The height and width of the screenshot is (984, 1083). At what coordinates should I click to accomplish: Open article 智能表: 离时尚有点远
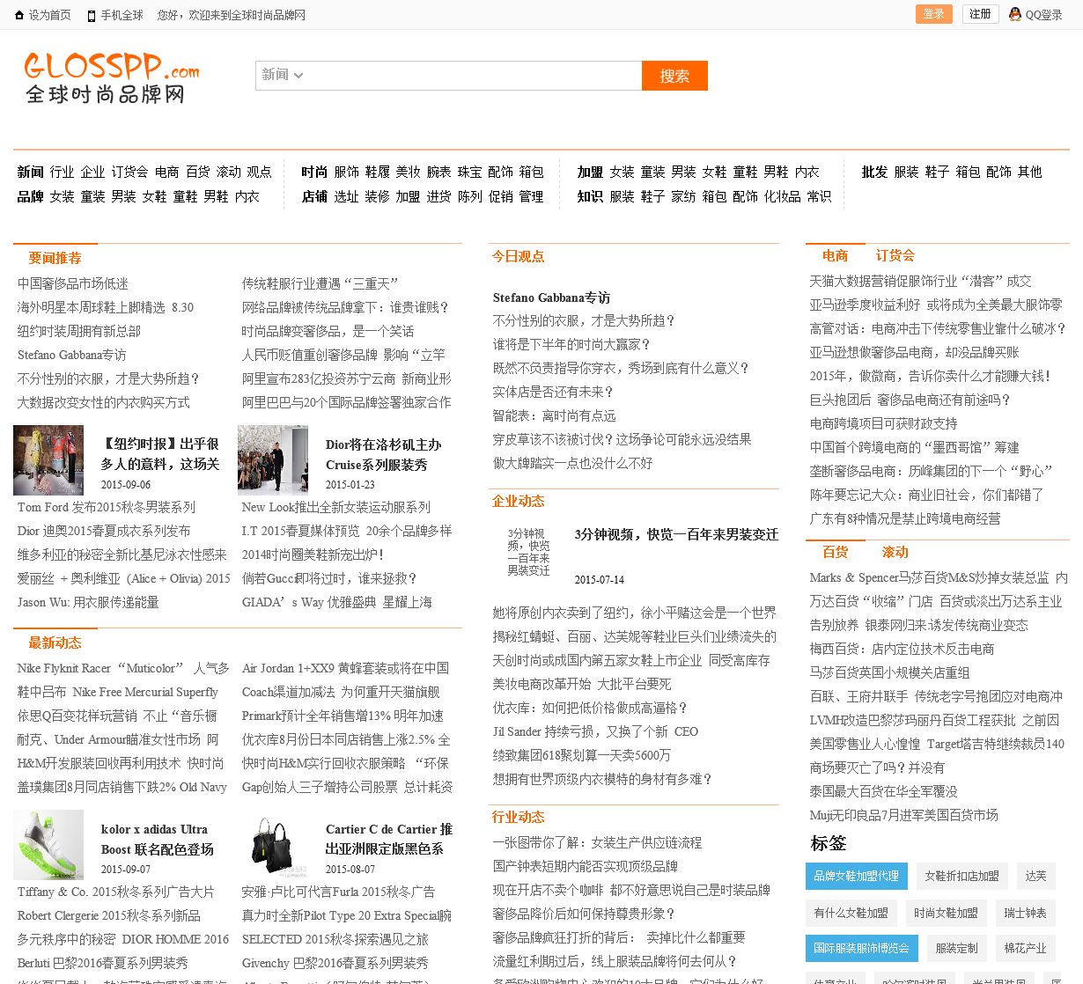(x=554, y=415)
